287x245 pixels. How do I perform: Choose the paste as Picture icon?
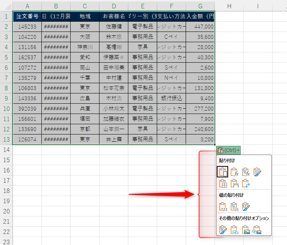coord(246,230)
